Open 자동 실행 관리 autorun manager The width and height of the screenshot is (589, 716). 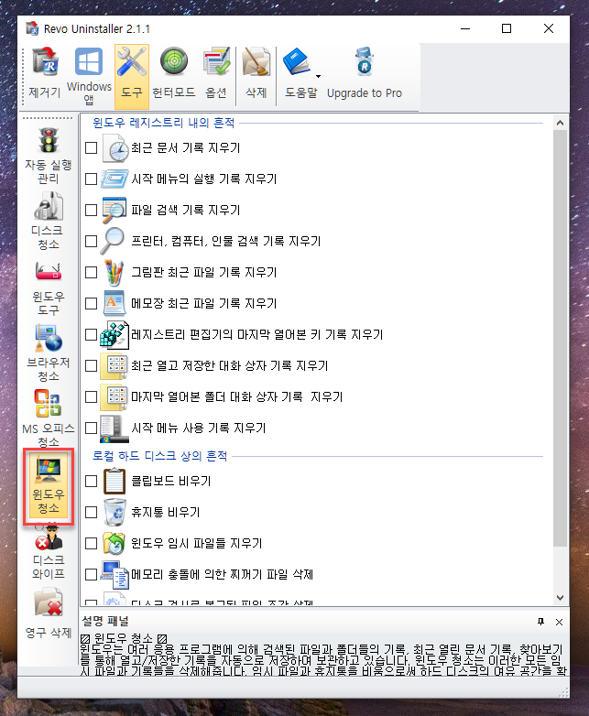48,156
